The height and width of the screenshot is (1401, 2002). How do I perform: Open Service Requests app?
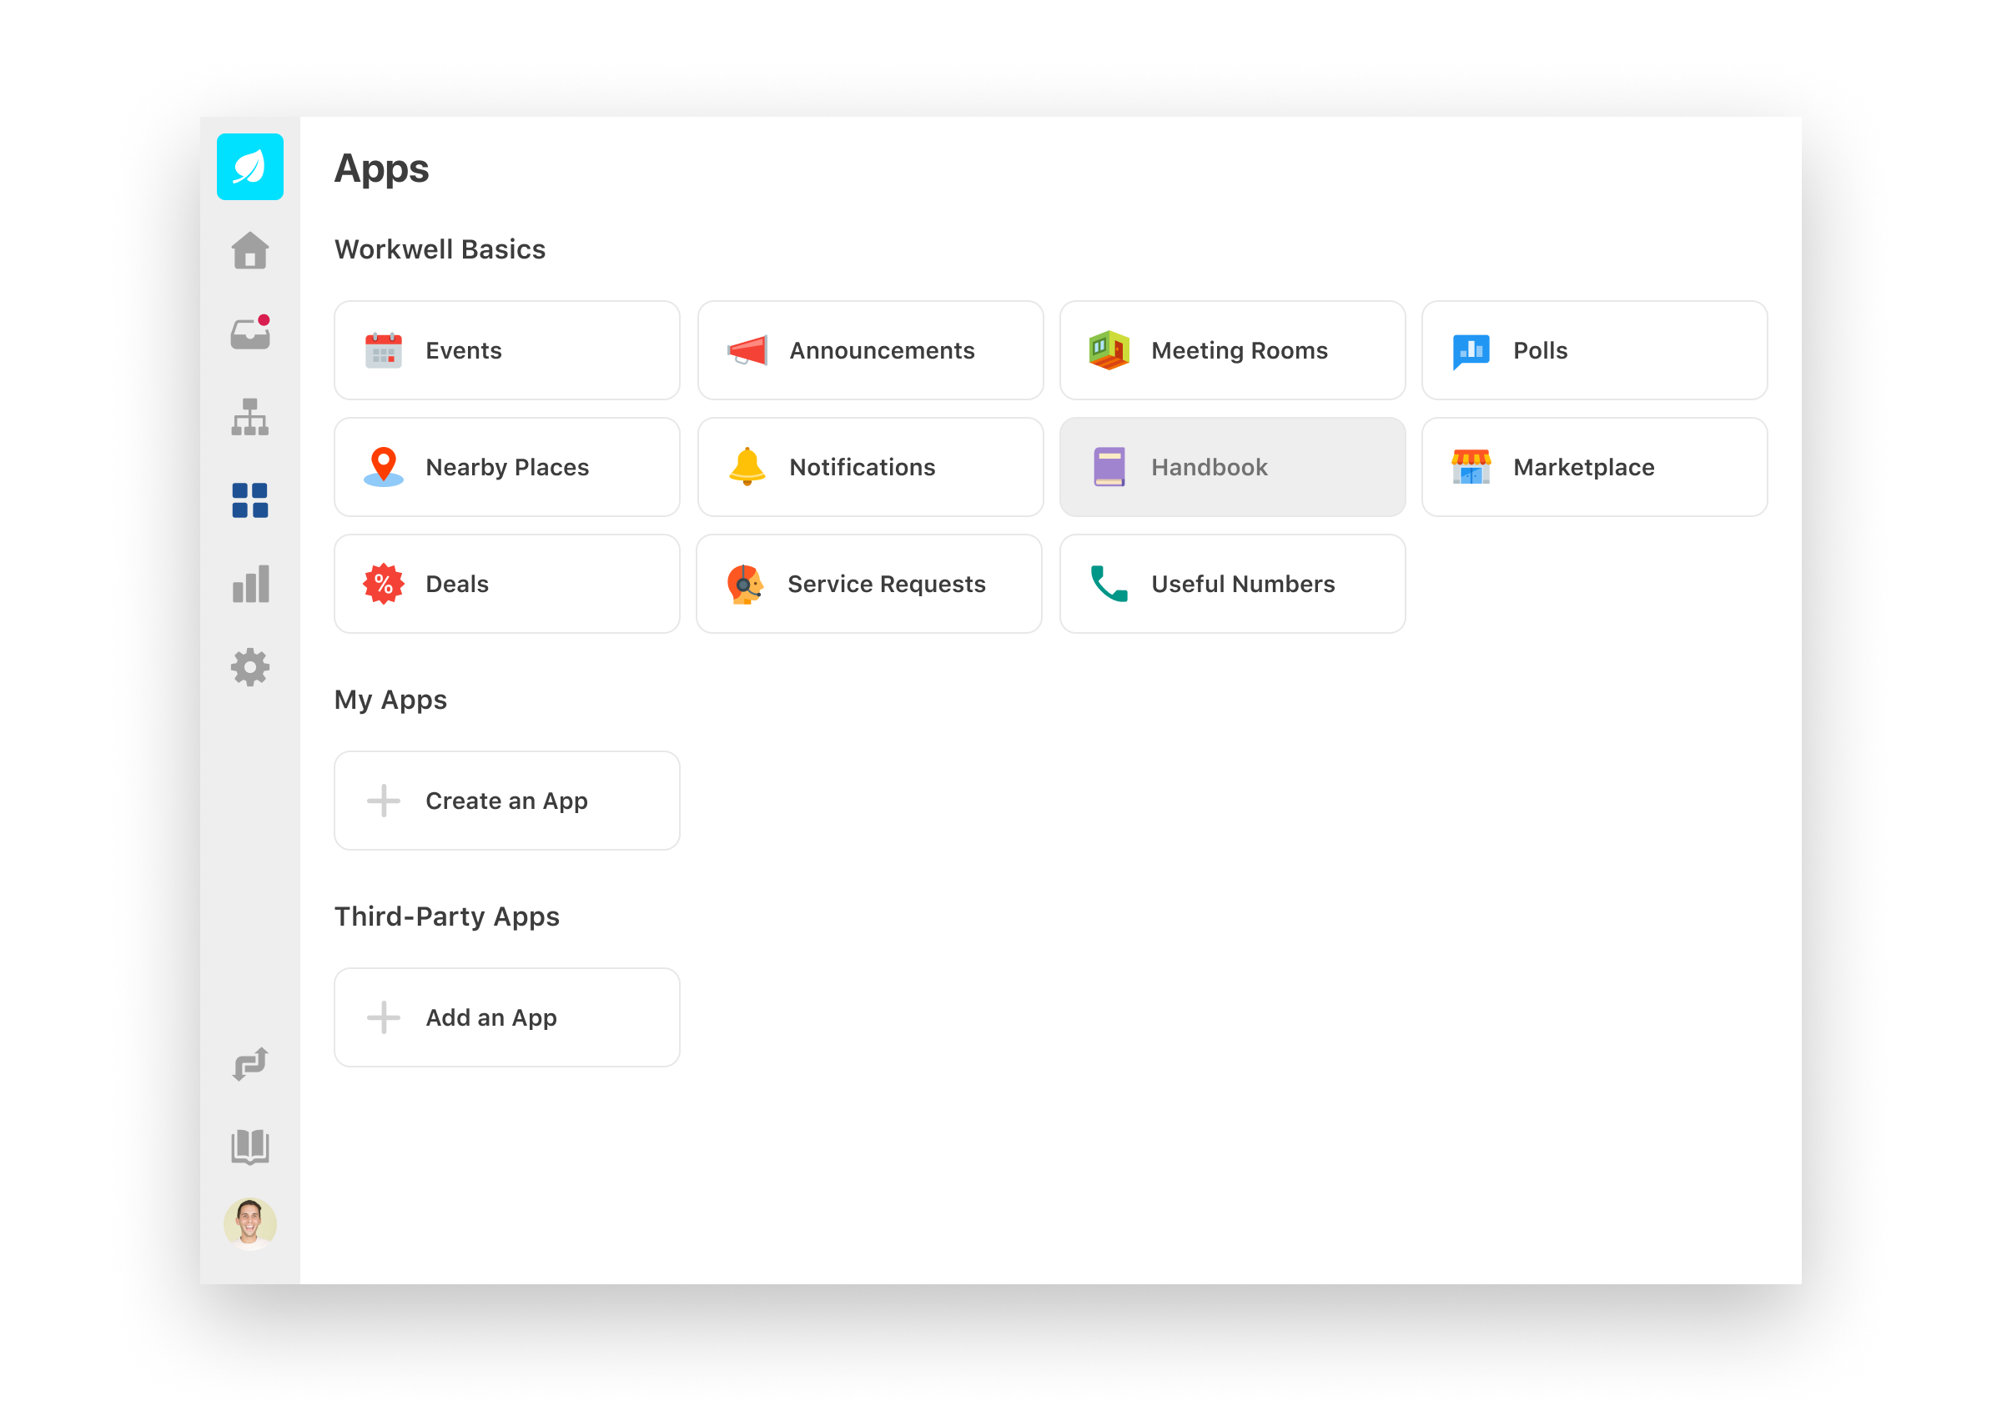[868, 584]
